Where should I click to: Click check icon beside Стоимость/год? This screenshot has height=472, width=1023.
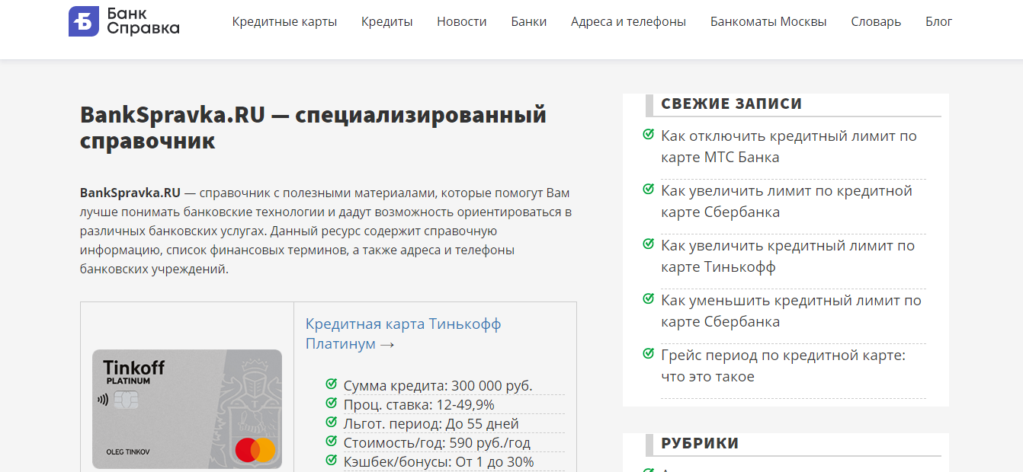pyautogui.click(x=331, y=442)
